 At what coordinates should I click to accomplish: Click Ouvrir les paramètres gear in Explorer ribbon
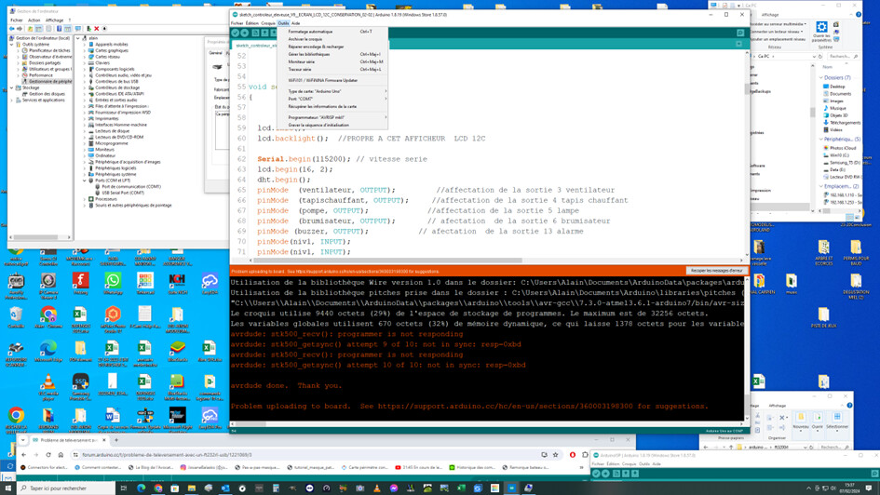(x=821, y=32)
